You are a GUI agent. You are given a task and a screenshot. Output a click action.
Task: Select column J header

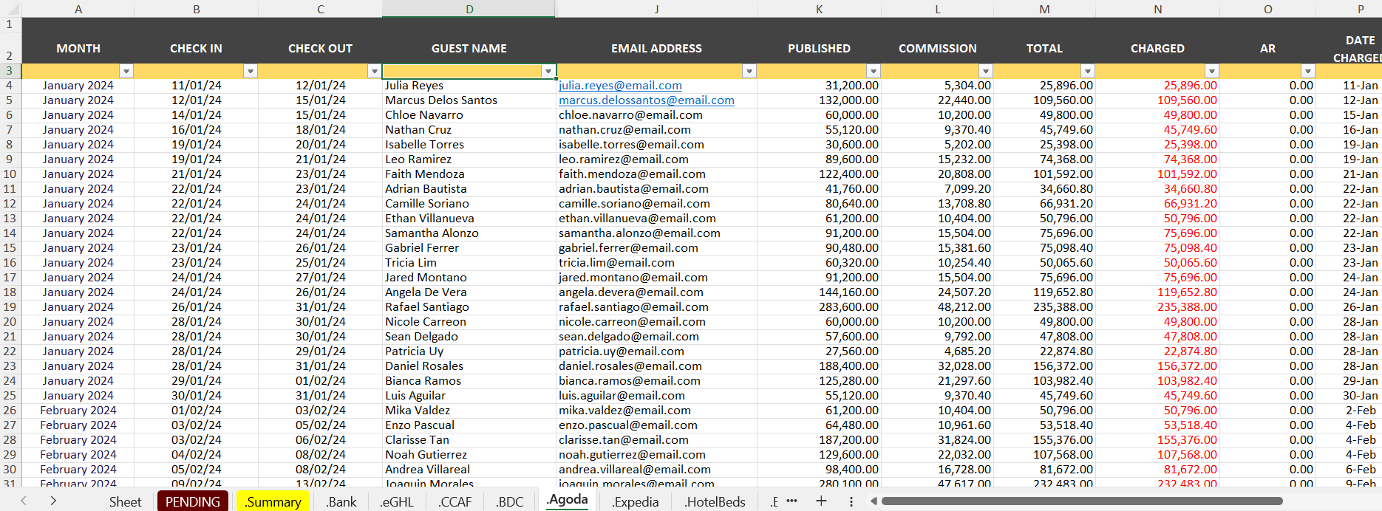(x=656, y=9)
